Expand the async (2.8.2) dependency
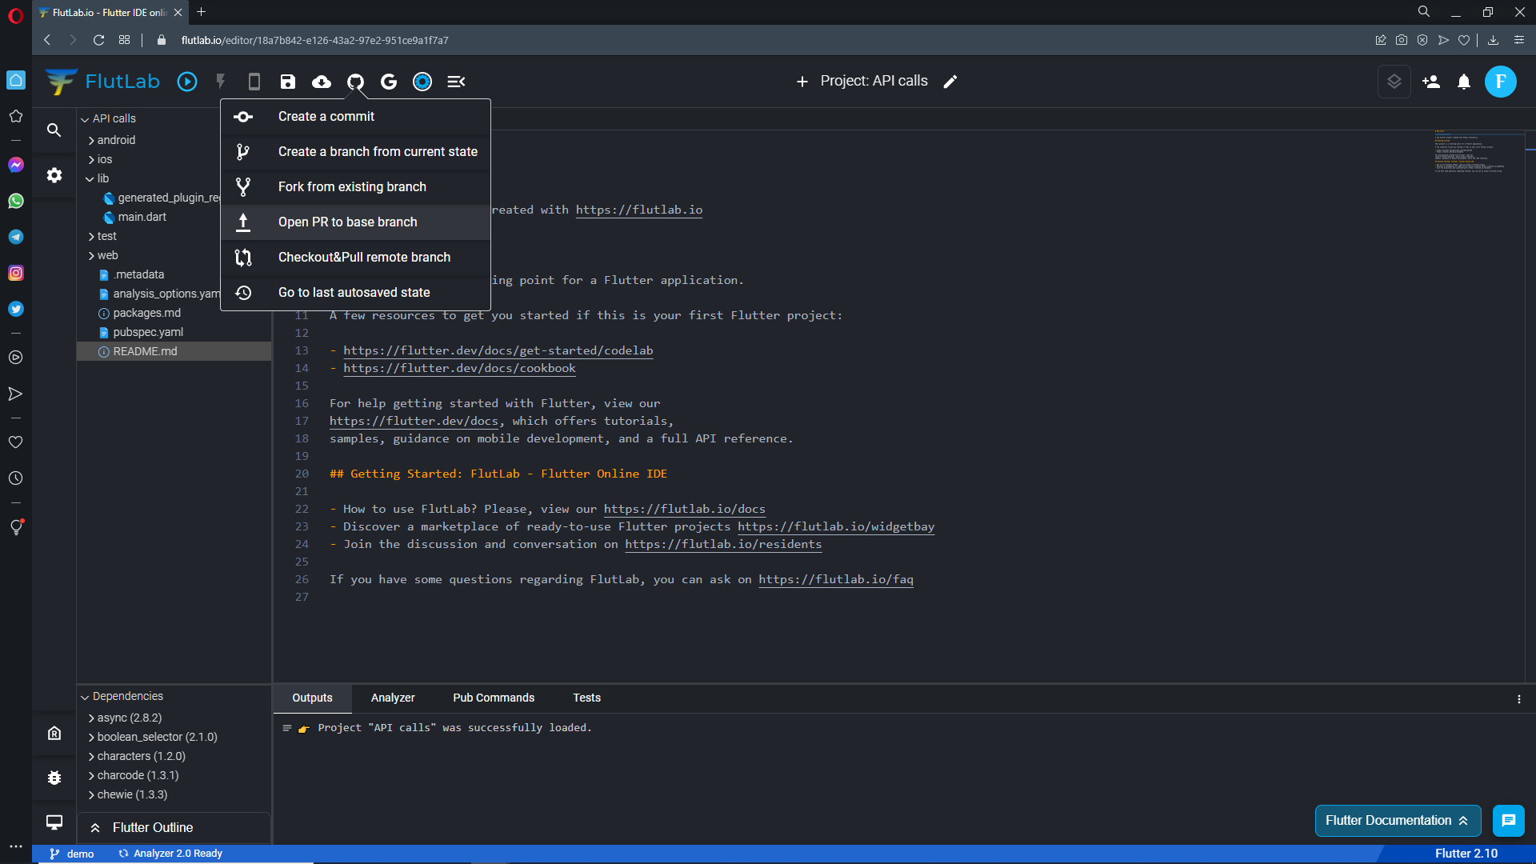The width and height of the screenshot is (1536, 864). click(91, 718)
